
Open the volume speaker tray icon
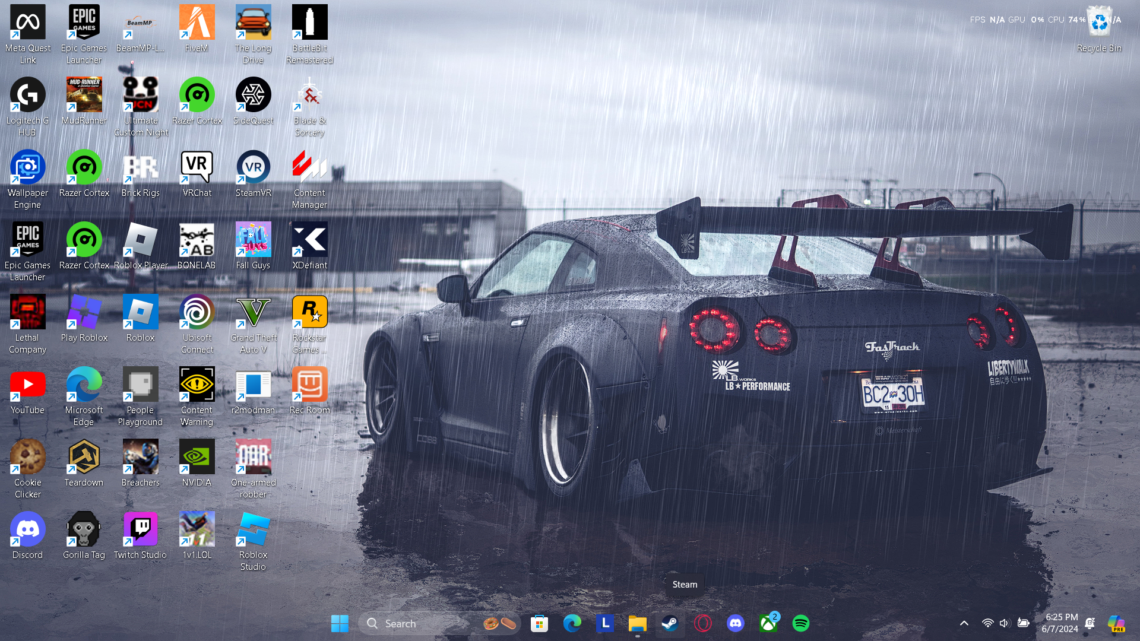1004,623
